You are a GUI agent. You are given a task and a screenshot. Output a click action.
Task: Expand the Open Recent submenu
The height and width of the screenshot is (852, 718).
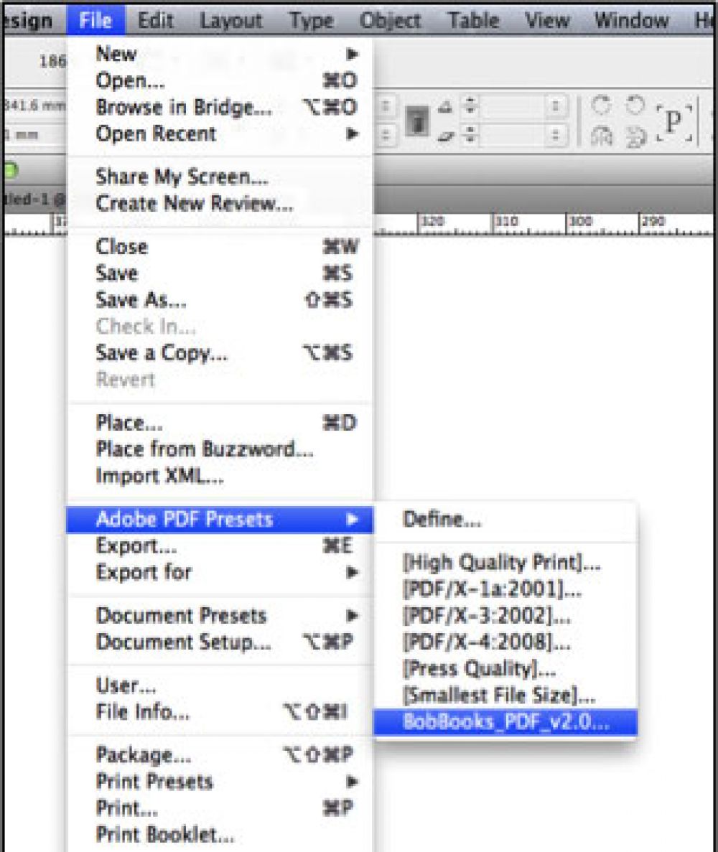point(352,134)
